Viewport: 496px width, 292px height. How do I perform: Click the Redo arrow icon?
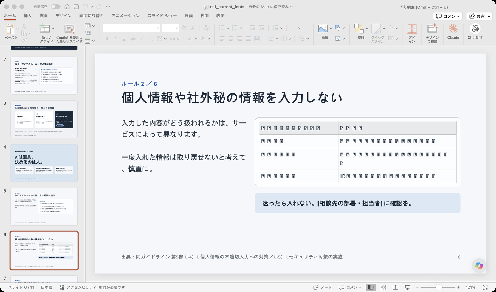coord(99,7)
